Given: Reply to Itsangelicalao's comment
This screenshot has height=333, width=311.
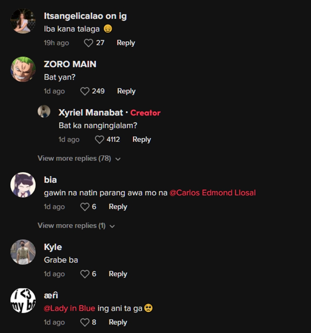Looking at the screenshot, I should 126,43.
